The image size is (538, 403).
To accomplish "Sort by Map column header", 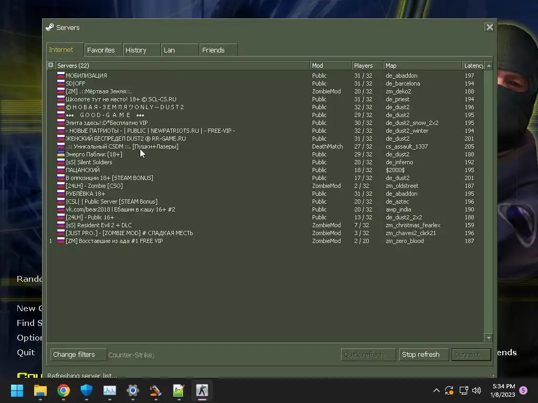I will tap(423, 66).
